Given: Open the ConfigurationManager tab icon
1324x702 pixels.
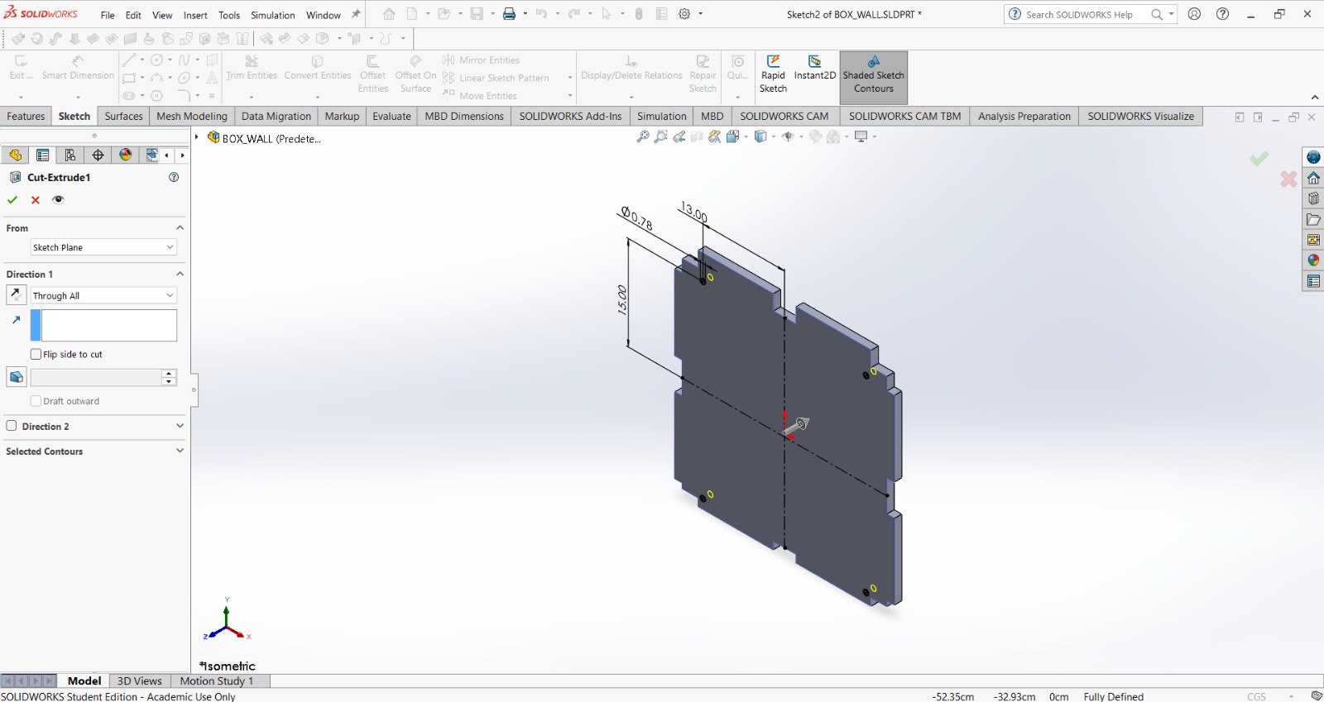Looking at the screenshot, I should pos(70,155).
